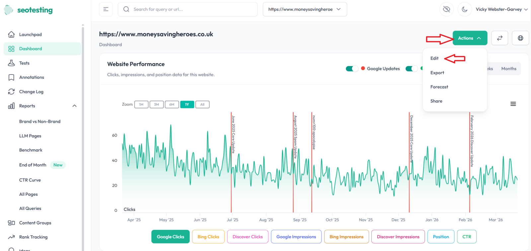Click the Annotations bookmark icon

(11, 77)
